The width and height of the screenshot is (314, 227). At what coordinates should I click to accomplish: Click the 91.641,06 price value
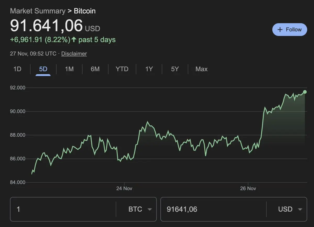[46, 26]
